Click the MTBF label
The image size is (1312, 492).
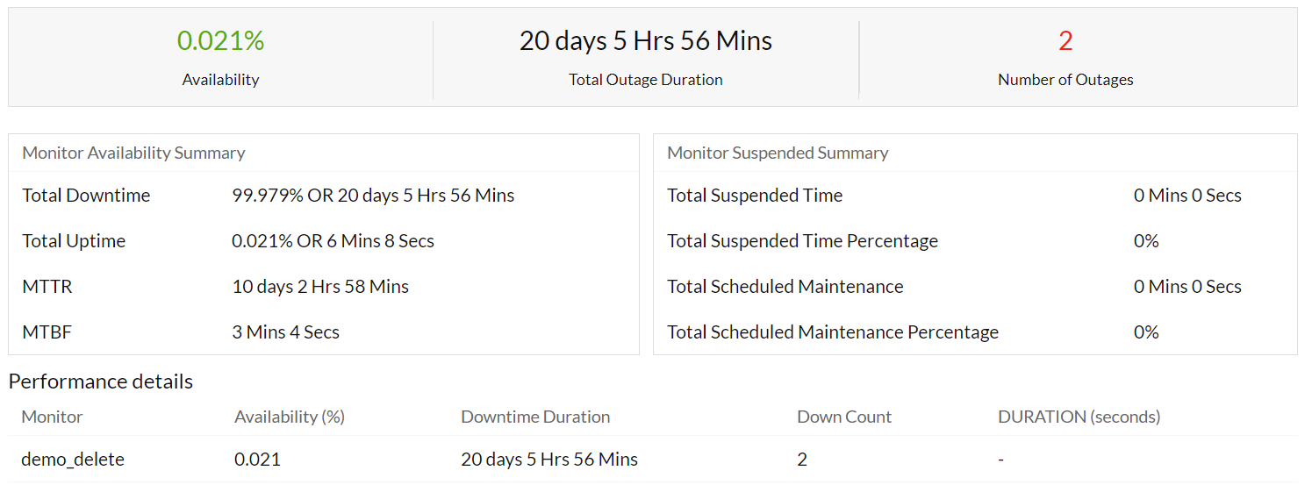(x=47, y=332)
